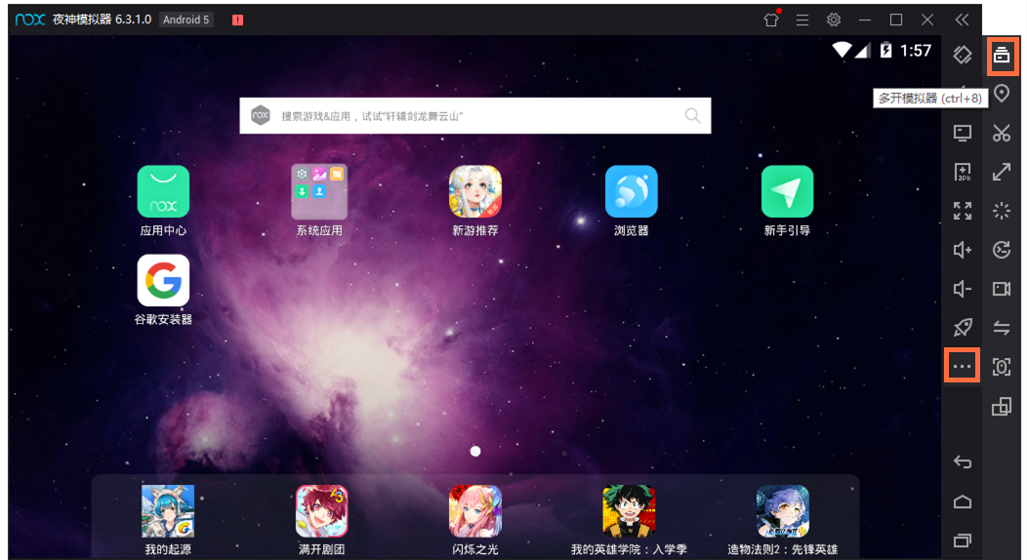Launch 造物法则2:先锋英雄 from the dock
1027x560 pixels.
[782, 519]
